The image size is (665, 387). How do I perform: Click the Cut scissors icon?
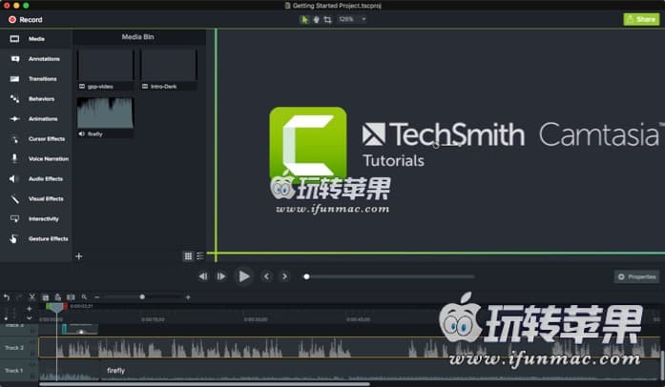pos(31,297)
